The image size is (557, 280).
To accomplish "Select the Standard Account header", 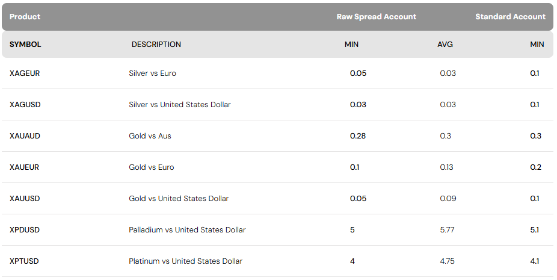I will [x=510, y=17].
